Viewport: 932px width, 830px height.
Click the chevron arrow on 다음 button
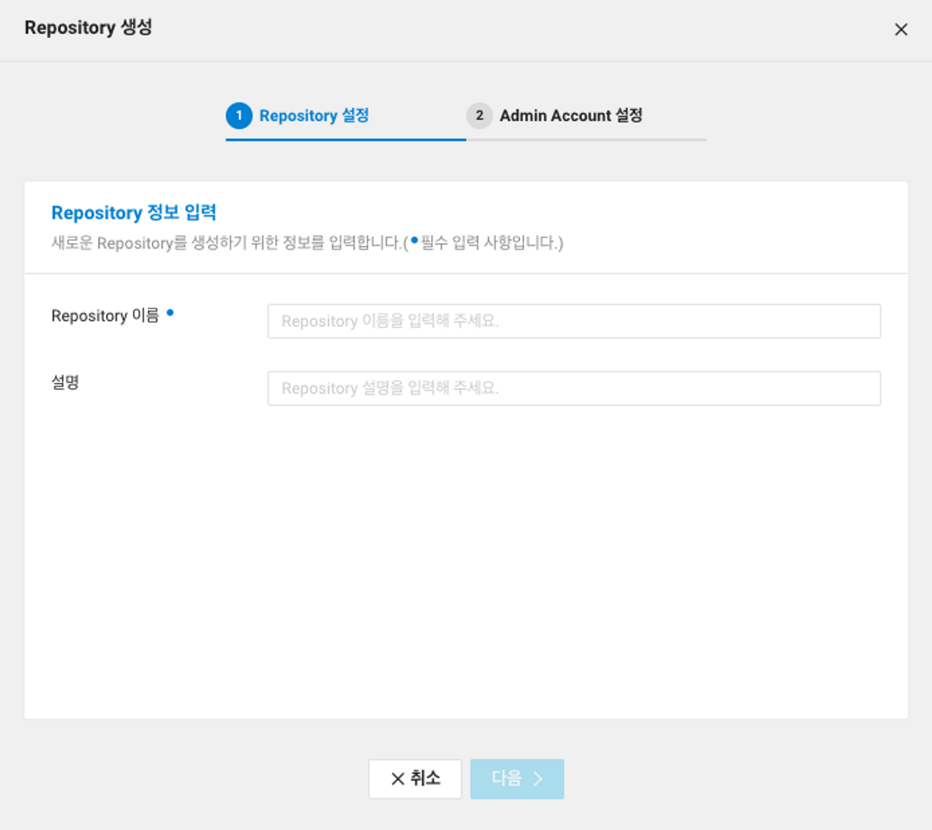[x=538, y=779]
